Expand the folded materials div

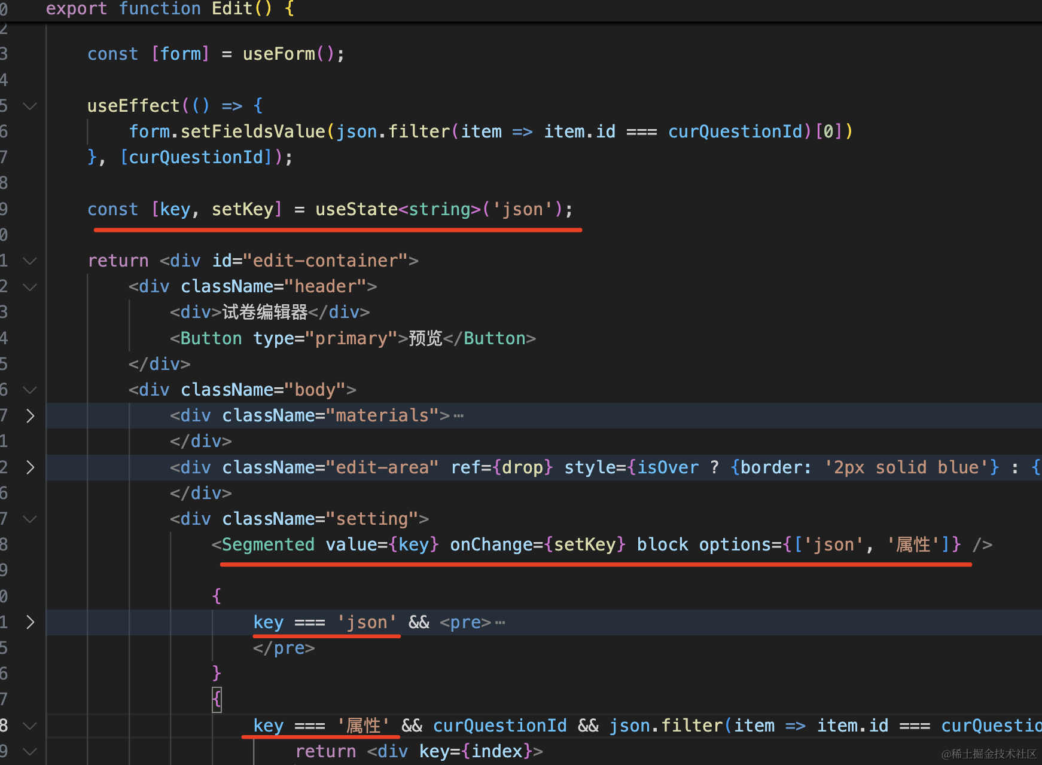point(30,416)
